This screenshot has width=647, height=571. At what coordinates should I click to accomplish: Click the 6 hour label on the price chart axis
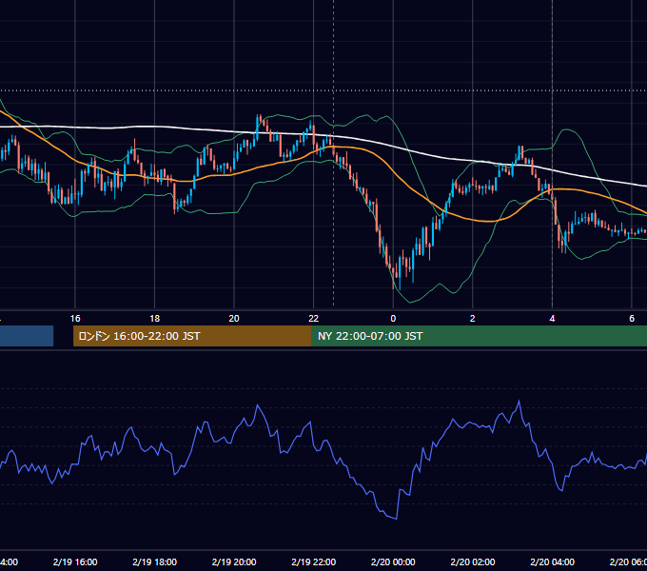point(632,319)
